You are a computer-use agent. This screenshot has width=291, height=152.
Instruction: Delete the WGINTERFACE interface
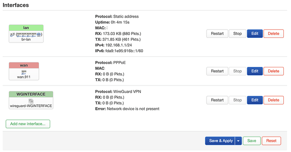[274, 100]
